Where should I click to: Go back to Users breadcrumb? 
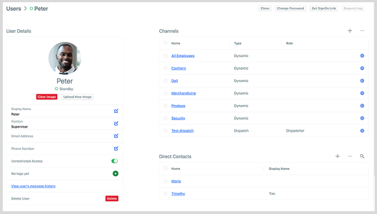coord(14,8)
